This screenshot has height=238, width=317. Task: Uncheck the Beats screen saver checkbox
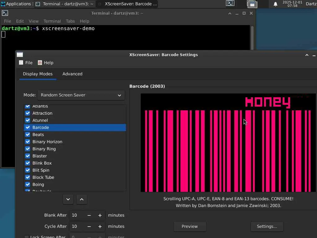tap(28, 134)
